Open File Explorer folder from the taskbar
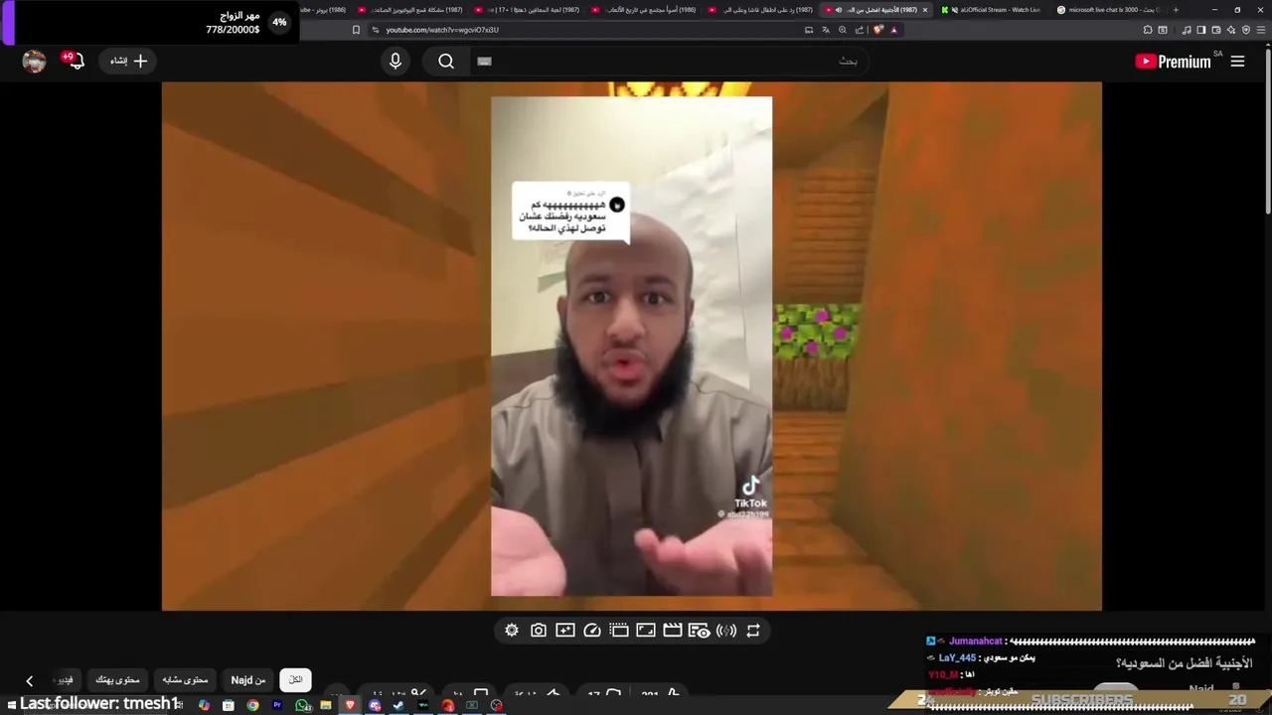The height and width of the screenshot is (715, 1272). tap(326, 706)
